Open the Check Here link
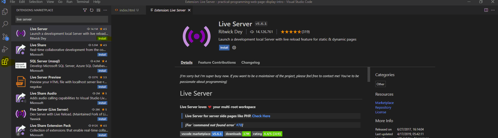The image size is (498, 138). click(261, 116)
